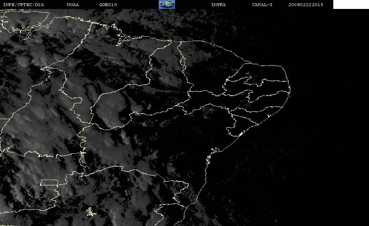Click the NOAA label in header
The width and height of the screenshot is (369, 226).
(73, 5)
